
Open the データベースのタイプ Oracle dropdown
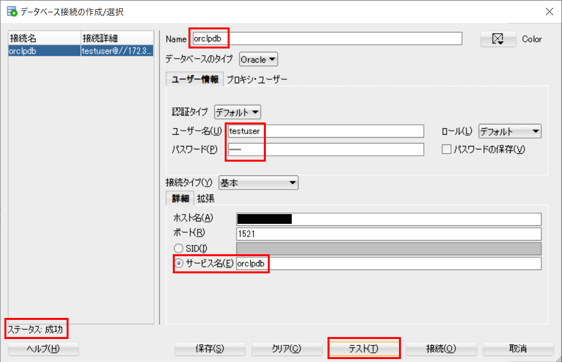(x=258, y=60)
